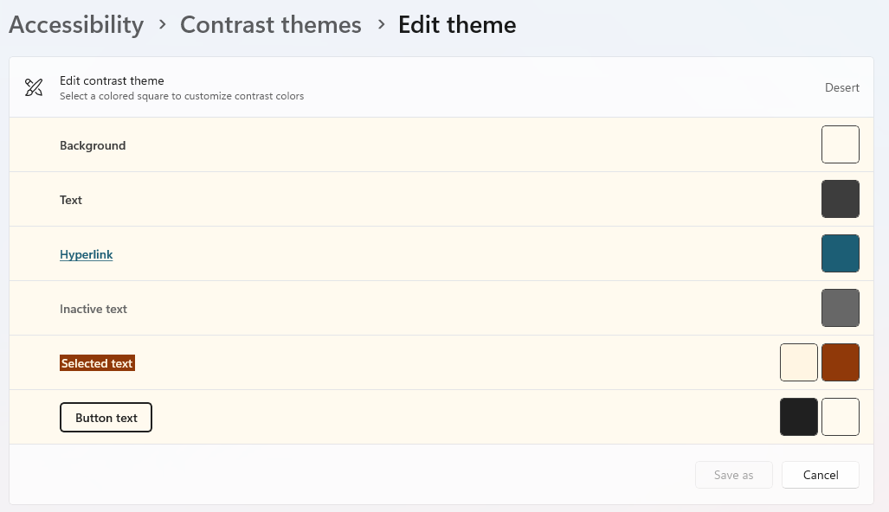Viewport: 889px width, 512px height.
Task: Click the edit contrast theme paintbrush icon
Action: [34, 87]
